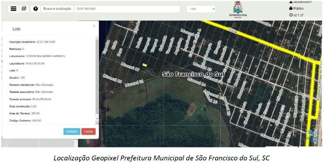Viewport: 324px width, 165px height.
Task: Click the user profile icon near the ID number
Action: tap(291, 2)
